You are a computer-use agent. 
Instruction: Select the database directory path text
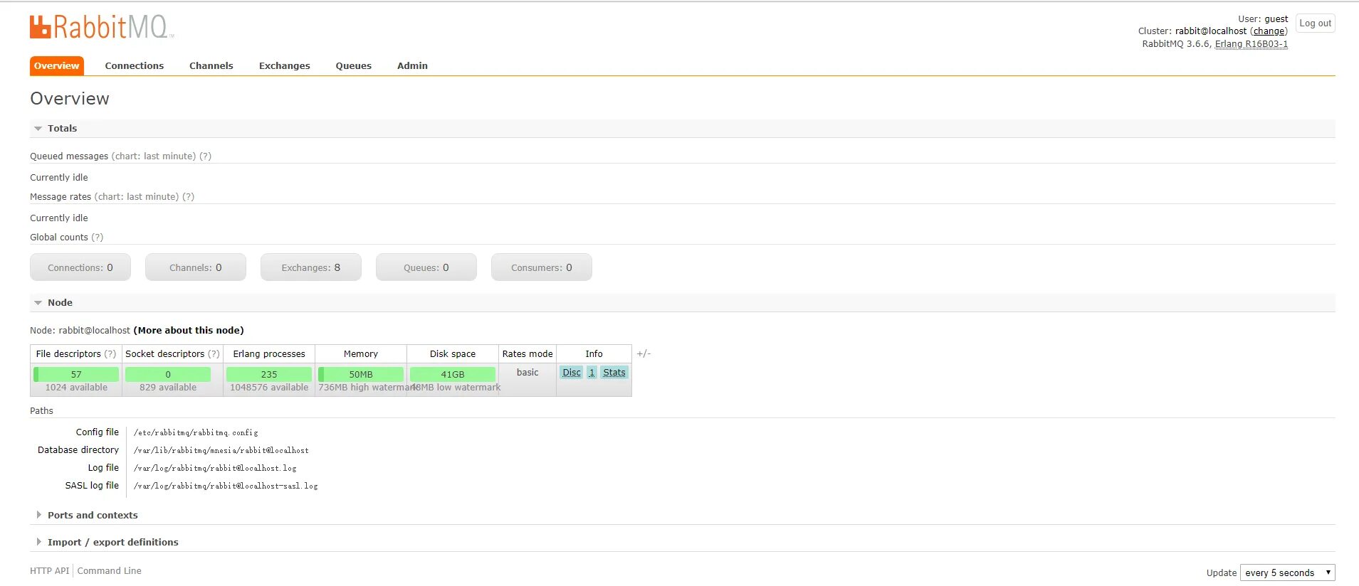(x=221, y=450)
